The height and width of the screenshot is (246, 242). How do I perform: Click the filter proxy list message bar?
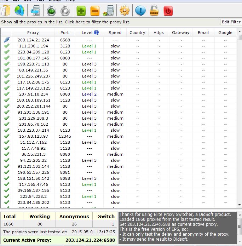106,22
